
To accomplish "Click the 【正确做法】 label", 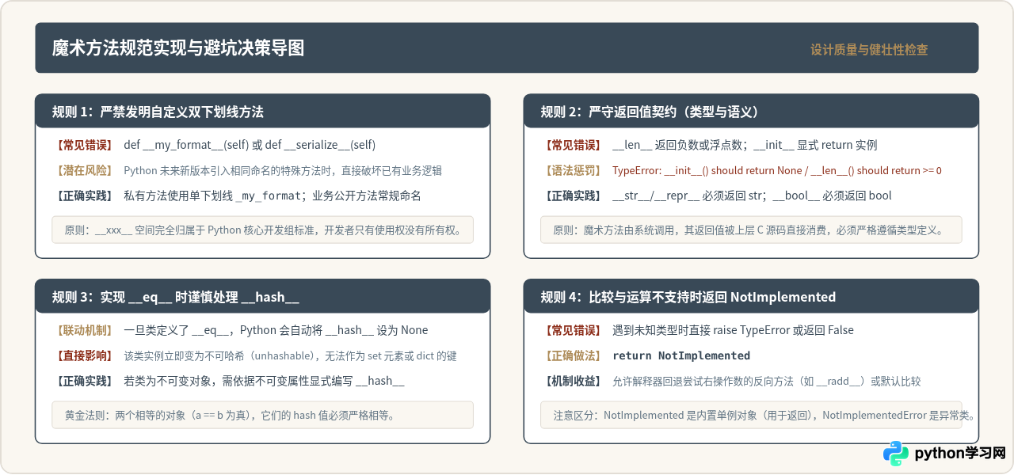I will pyautogui.click(x=572, y=355).
